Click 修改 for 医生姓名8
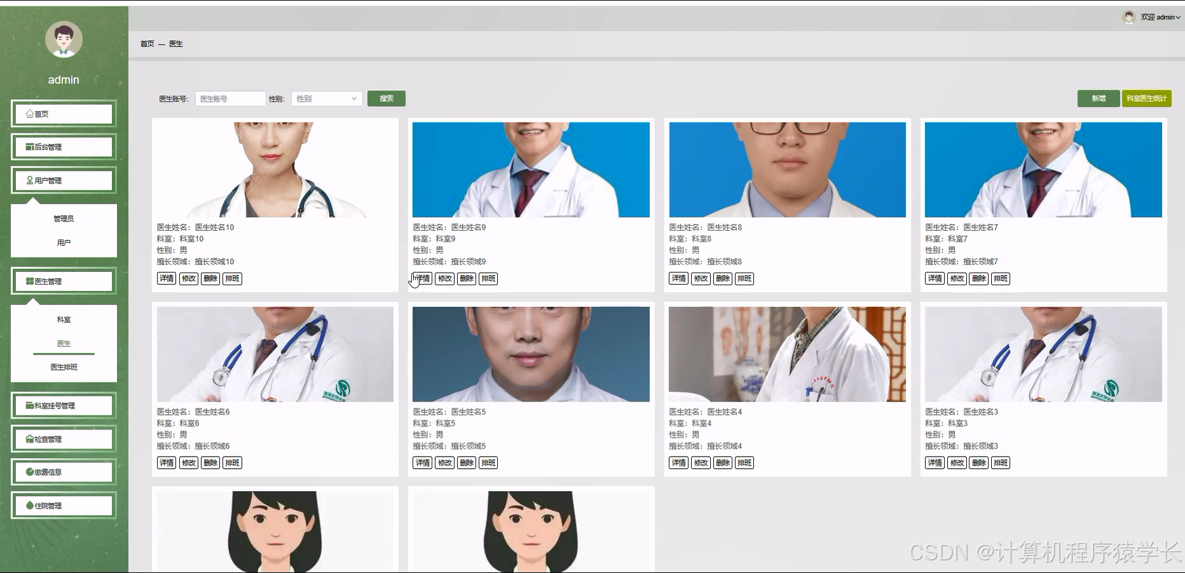This screenshot has height=573, width=1185. tap(701, 278)
